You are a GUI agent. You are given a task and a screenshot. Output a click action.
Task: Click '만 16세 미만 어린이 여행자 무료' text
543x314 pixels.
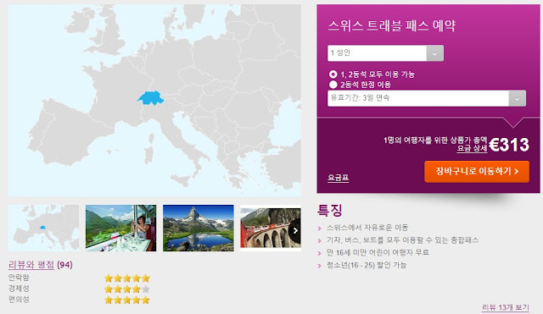click(378, 252)
